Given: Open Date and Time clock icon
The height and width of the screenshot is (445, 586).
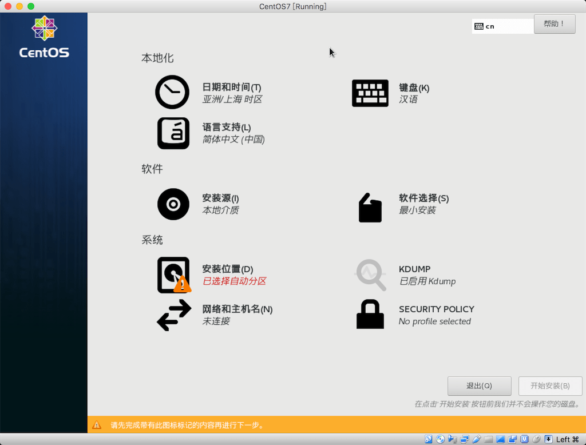Looking at the screenshot, I should (172, 92).
